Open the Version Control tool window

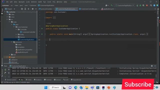[10, 80]
